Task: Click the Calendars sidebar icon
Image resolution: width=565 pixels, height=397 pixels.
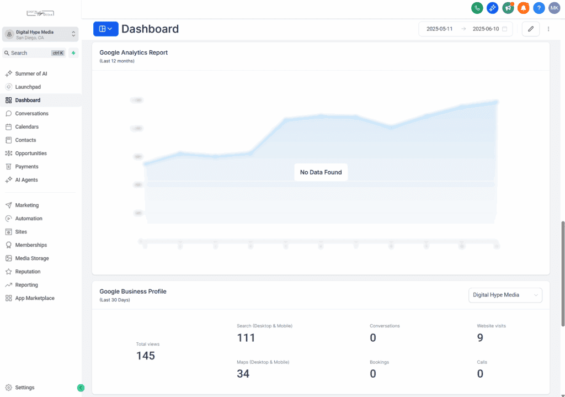Action: (x=9, y=127)
